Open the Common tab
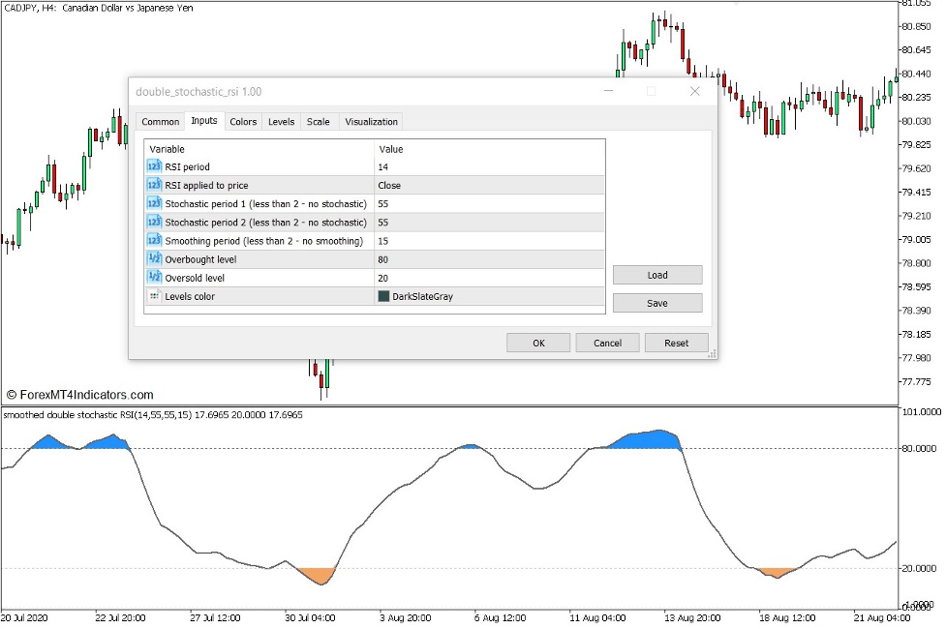Screen dimensions: 946x629 [x=160, y=121]
